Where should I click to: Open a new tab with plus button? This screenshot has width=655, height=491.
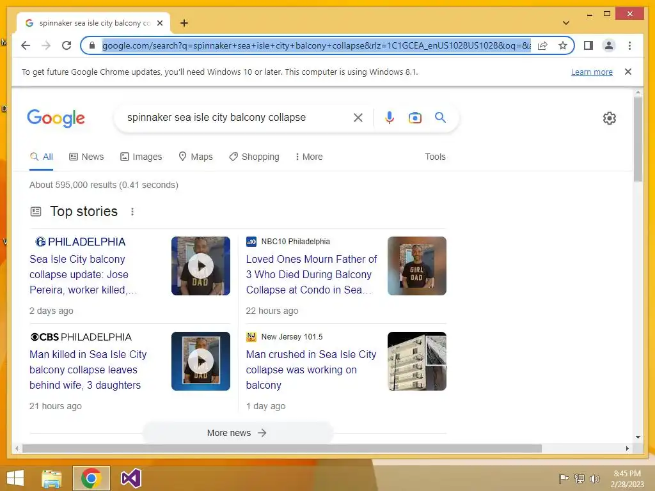(x=184, y=23)
